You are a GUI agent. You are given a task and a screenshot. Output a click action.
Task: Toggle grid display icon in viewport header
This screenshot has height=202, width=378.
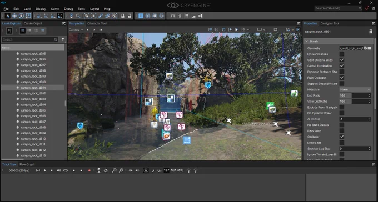pyautogui.click(x=210, y=29)
